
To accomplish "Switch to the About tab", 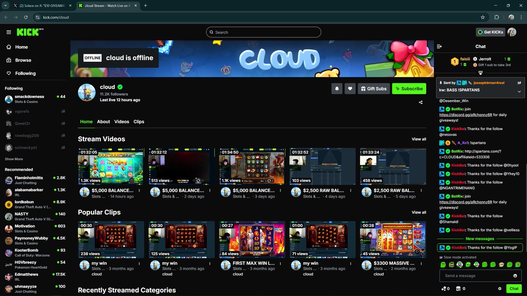I will [x=104, y=121].
